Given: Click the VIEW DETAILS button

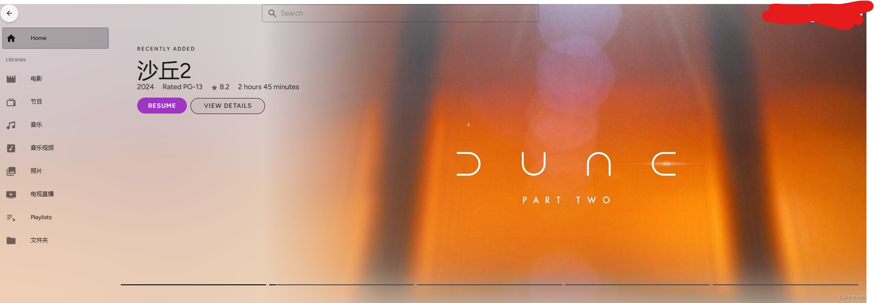Looking at the screenshot, I should (228, 106).
